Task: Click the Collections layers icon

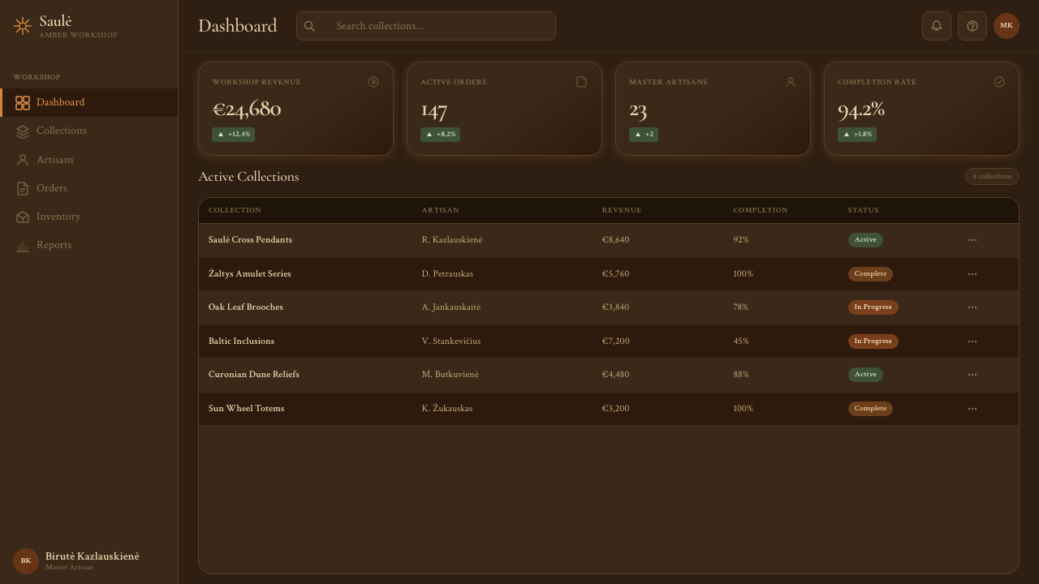Action: pyautogui.click(x=23, y=131)
